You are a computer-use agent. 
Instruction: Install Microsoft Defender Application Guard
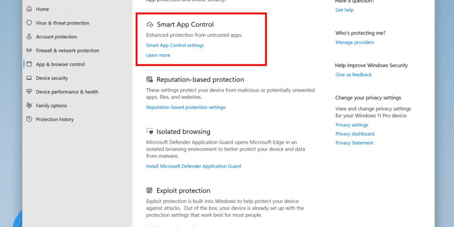pyautogui.click(x=193, y=166)
